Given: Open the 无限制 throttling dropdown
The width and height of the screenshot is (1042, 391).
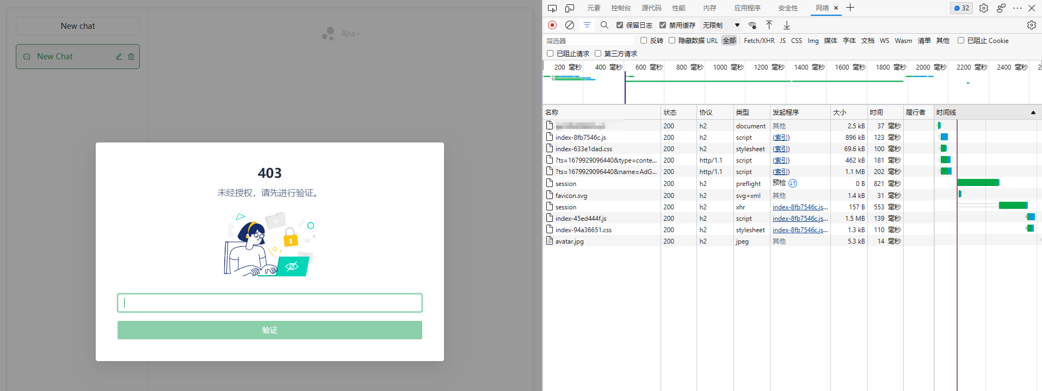Looking at the screenshot, I should pos(722,25).
